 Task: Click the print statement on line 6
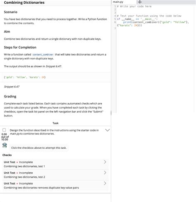tap(156, 22)
